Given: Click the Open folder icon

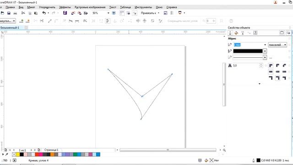Looking at the screenshot, I should (2, 13).
